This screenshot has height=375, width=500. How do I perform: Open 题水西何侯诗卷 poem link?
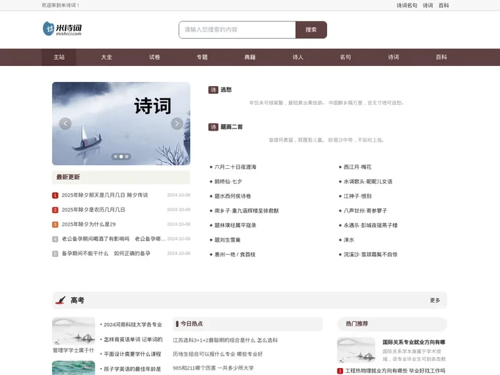[x=233, y=197]
